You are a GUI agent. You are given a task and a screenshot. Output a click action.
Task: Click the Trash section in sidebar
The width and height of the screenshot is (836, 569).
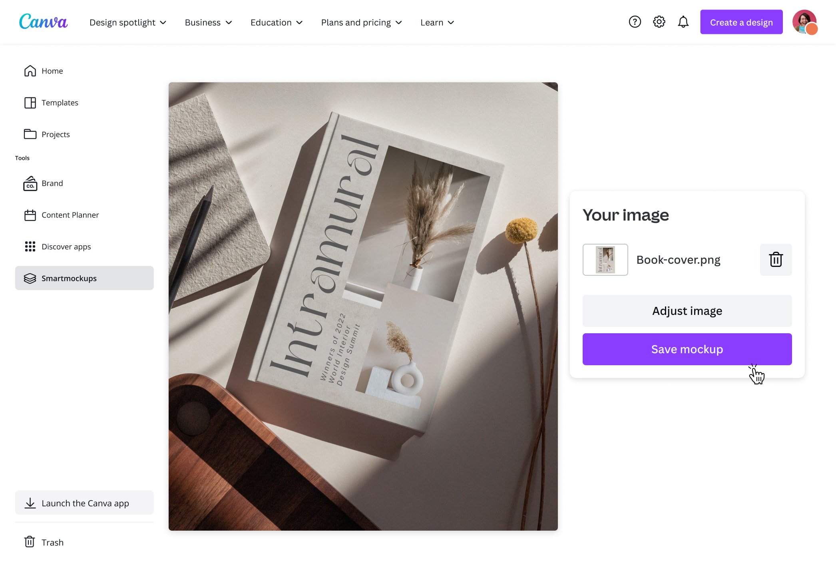tap(53, 542)
